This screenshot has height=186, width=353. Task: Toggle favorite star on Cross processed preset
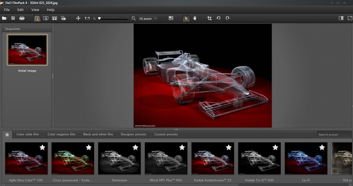(89, 148)
